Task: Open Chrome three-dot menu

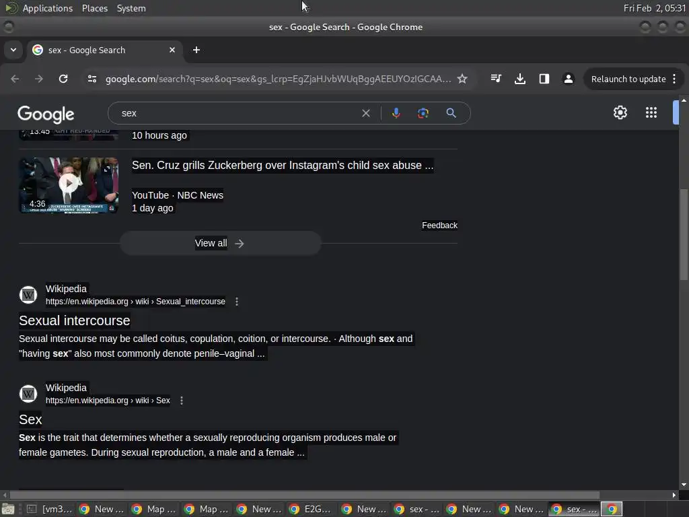Action: pyautogui.click(x=674, y=79)
